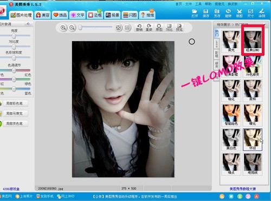
Task: Switch to the 闪图 tab
Action: [130, 15]
